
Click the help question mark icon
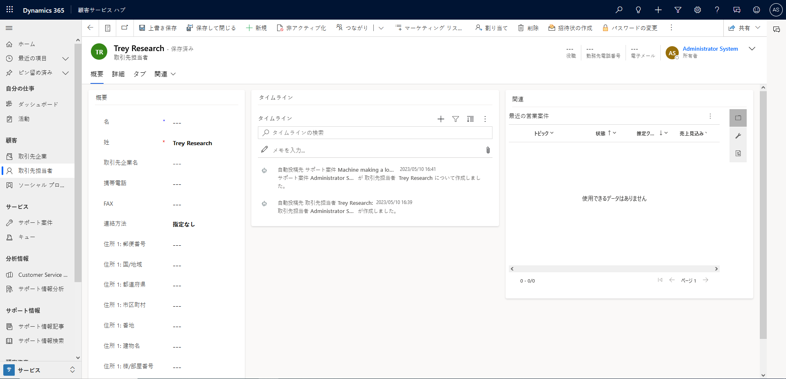717,10
